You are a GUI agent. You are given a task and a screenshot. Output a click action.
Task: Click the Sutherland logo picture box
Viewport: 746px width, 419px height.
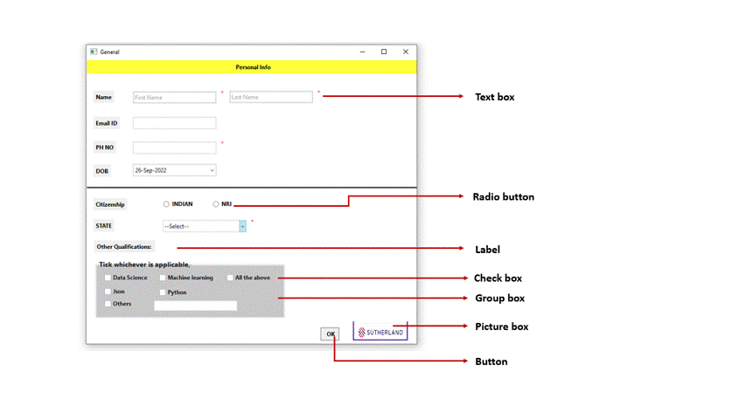(380, 332)
